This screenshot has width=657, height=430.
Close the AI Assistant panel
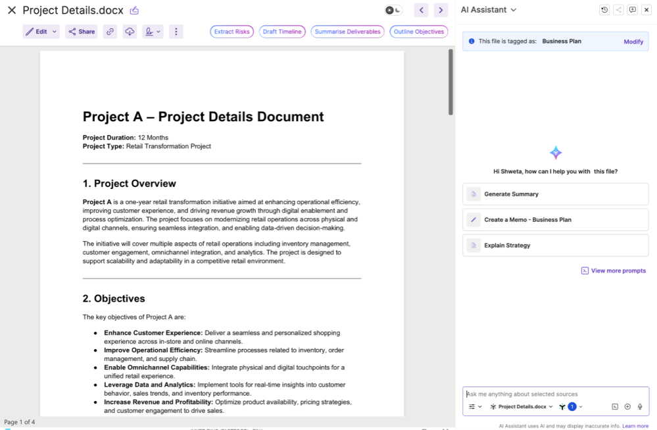646,10
